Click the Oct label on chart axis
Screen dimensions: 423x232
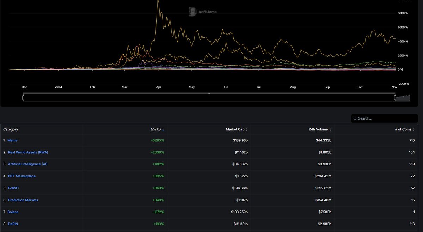coord(360,87)
